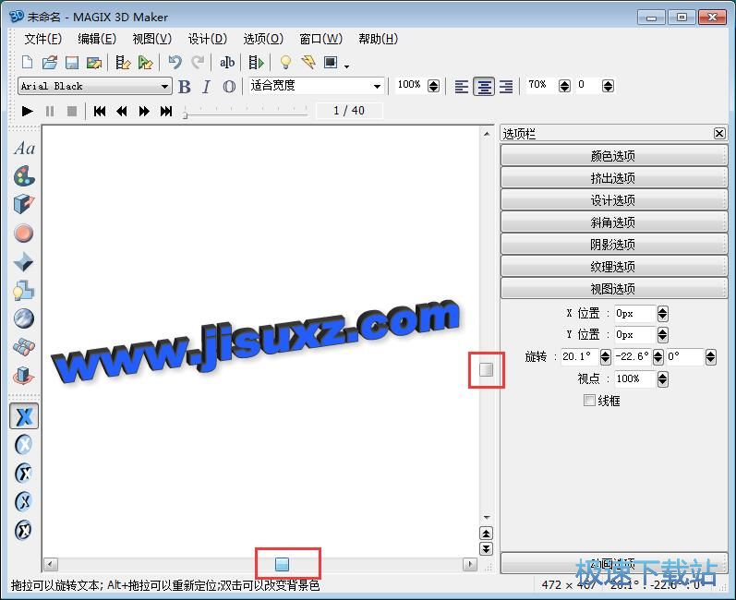Play the animation
Screen dimensions: 736x600
point(27,111)
